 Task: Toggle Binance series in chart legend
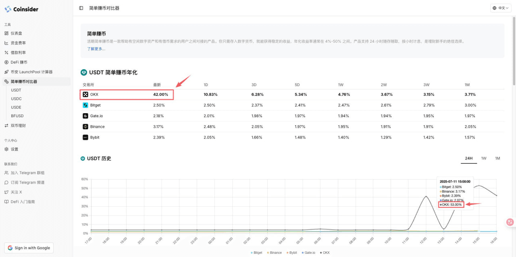coord(274,253)
